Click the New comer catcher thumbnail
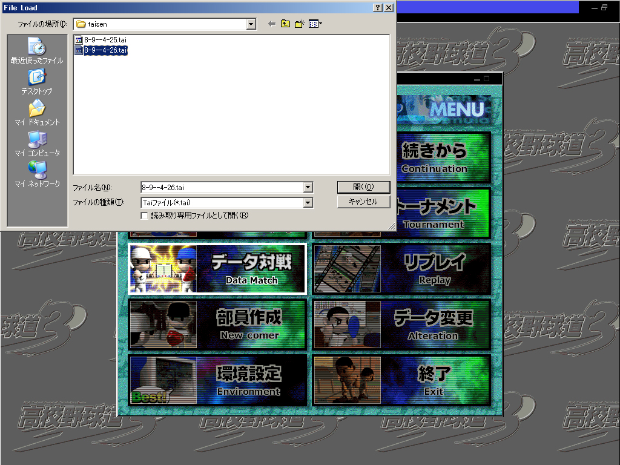Viewport: 620px width, 465px height. (x=163, y=325)
